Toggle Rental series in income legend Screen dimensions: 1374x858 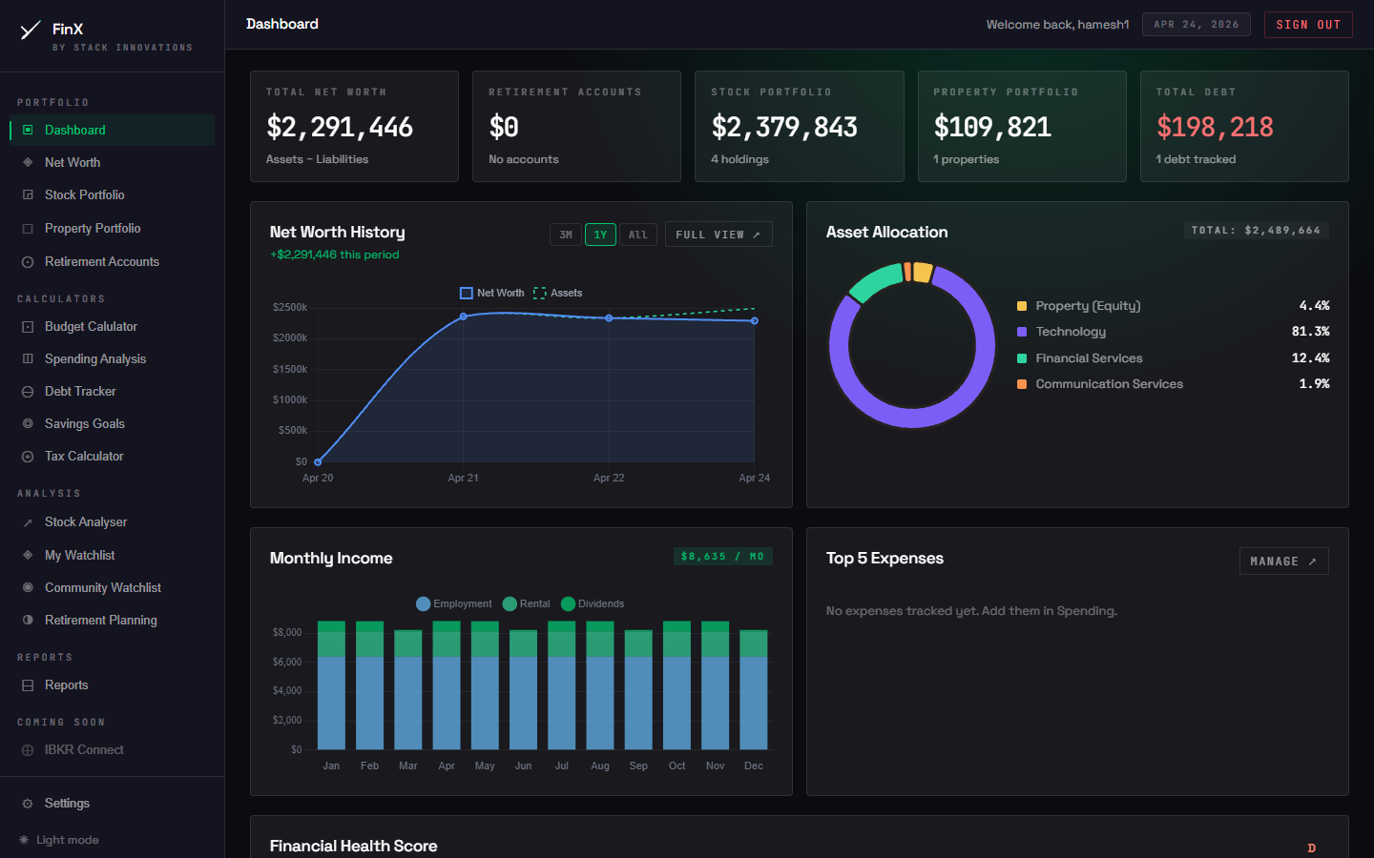pyautogui.click(x=527, y=603)
